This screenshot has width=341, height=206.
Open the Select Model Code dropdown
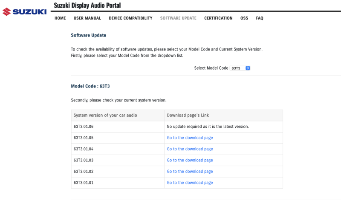click(240, 68)
